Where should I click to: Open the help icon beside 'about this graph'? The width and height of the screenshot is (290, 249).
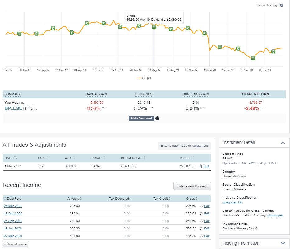pos(282,5)
